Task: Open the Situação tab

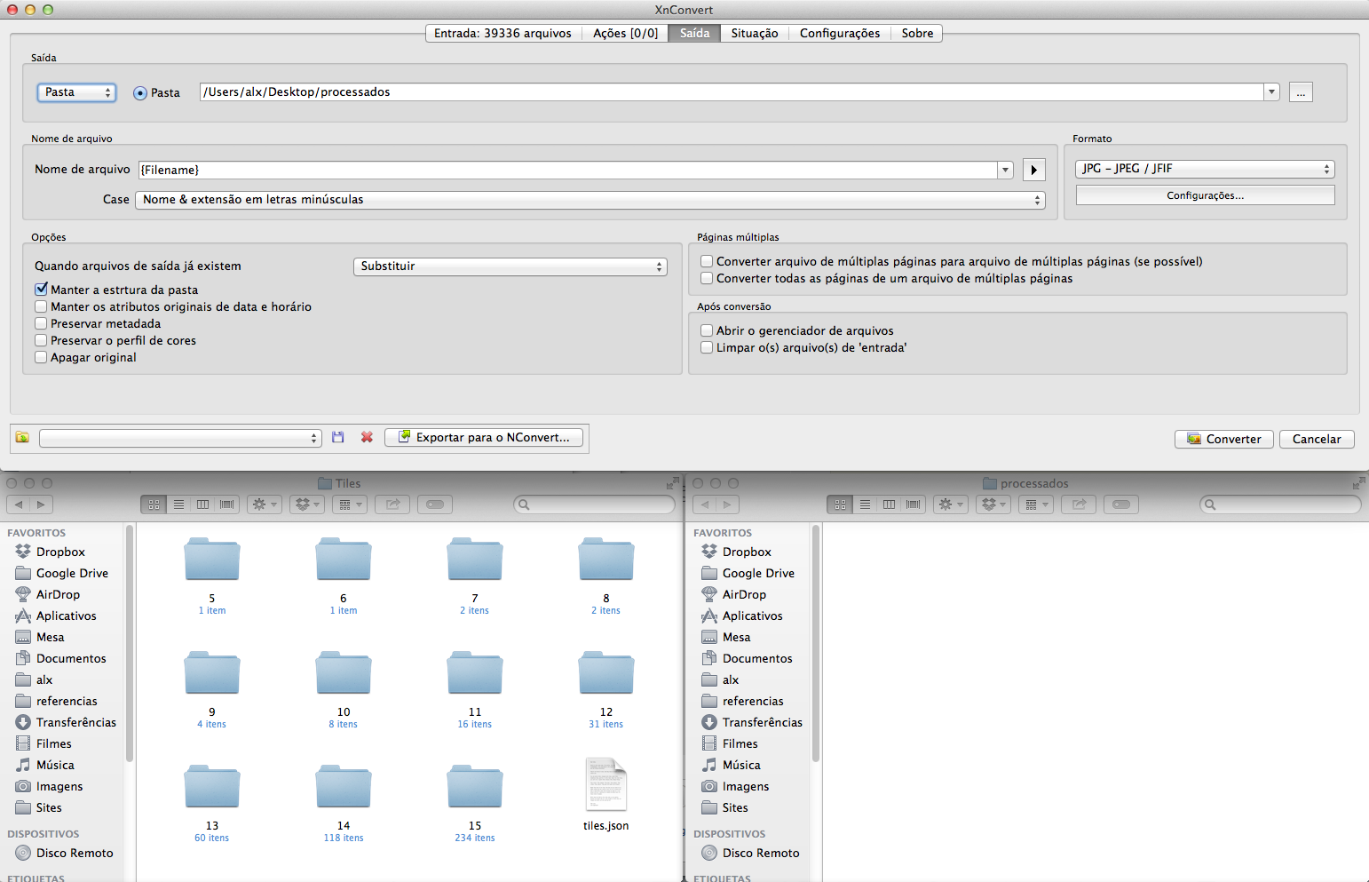Action: 754,34
